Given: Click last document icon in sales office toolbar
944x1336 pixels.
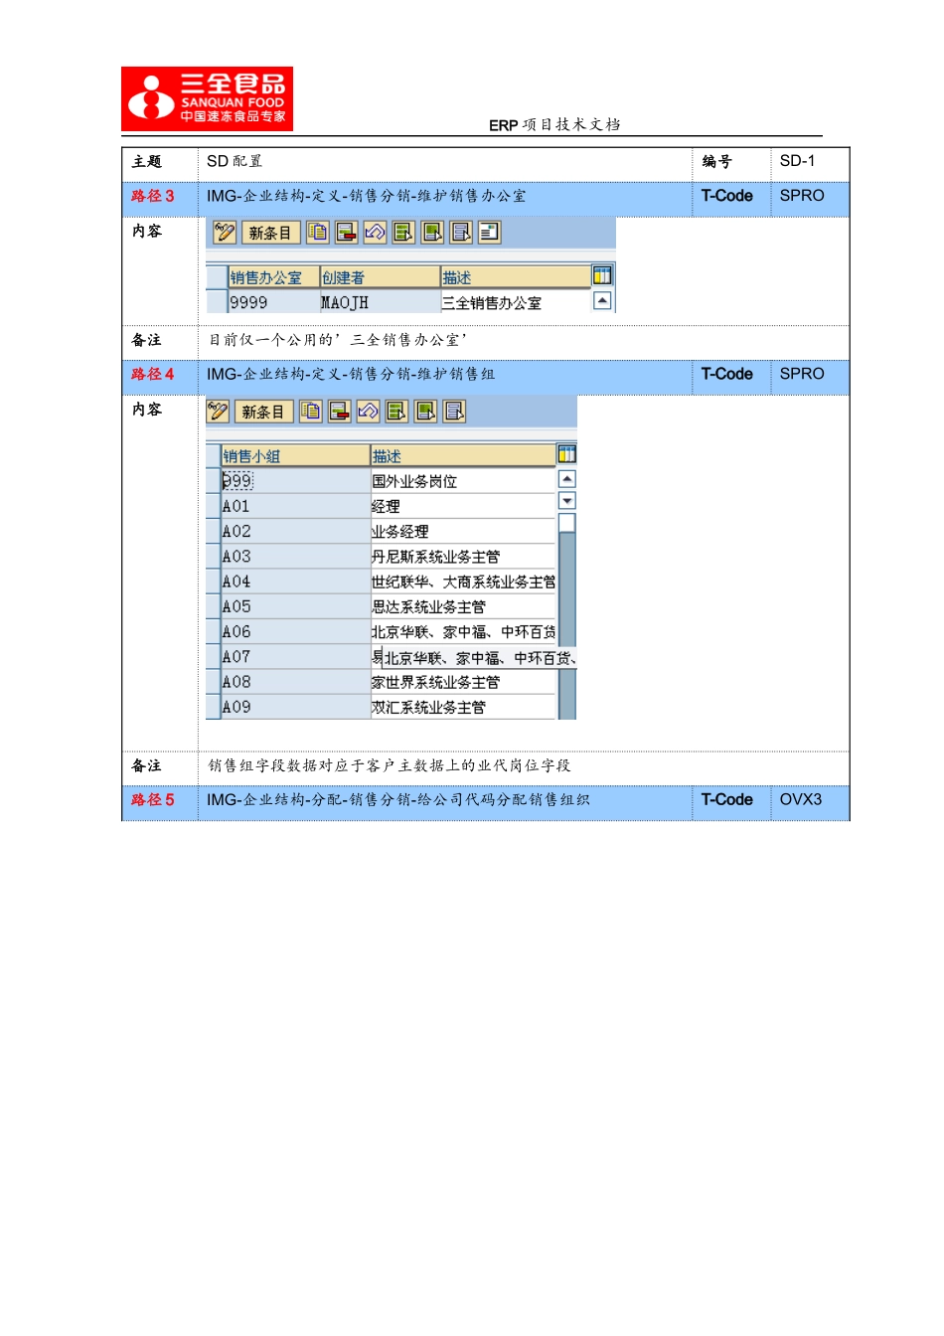Looking at the screenshot, I should [489, 233].
